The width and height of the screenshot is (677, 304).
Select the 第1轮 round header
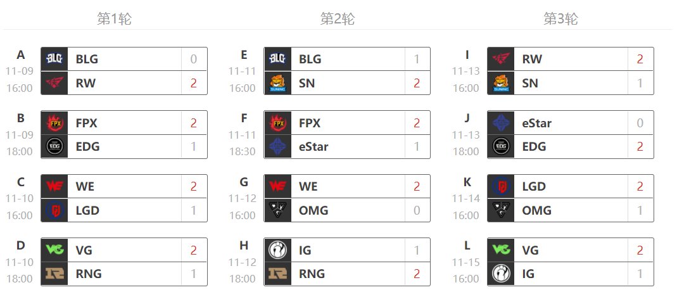[114, 18]
